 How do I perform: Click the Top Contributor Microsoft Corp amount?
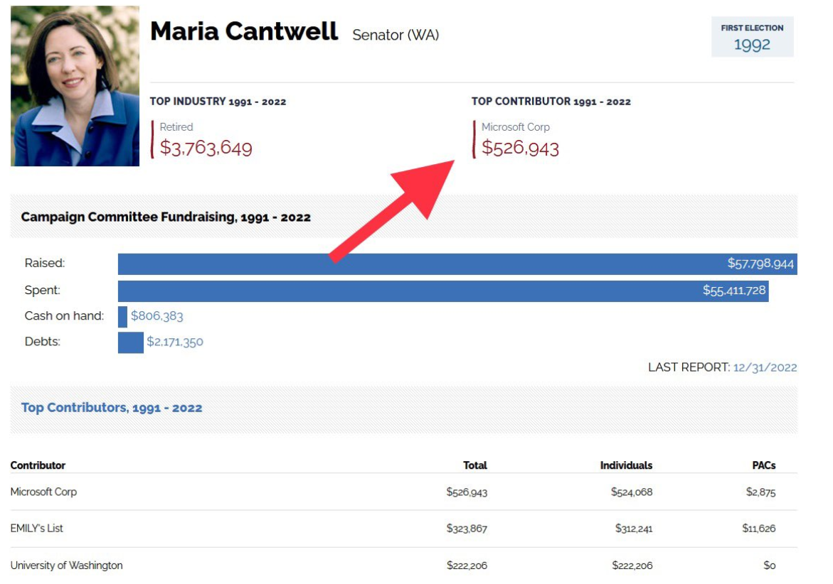[520, 148]
